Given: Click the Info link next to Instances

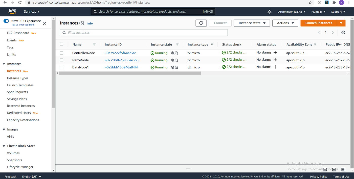Looking at the screenshot, I should (x=90, y=23).
